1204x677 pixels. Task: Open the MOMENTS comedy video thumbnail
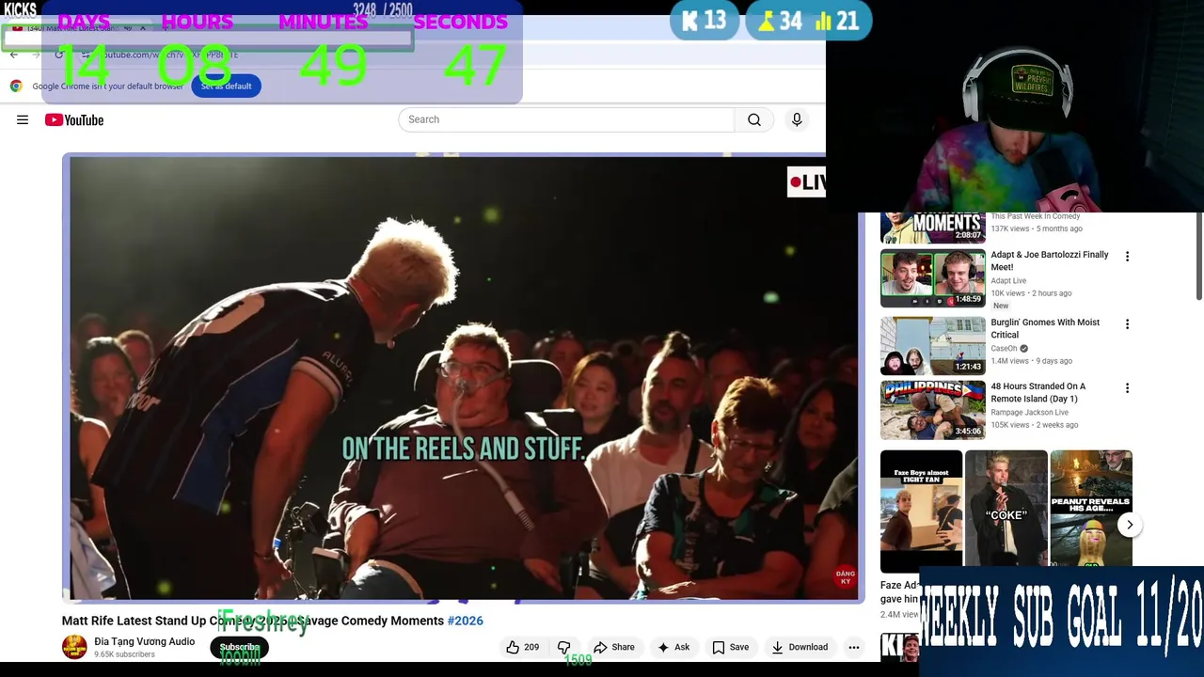pos(932,228)
